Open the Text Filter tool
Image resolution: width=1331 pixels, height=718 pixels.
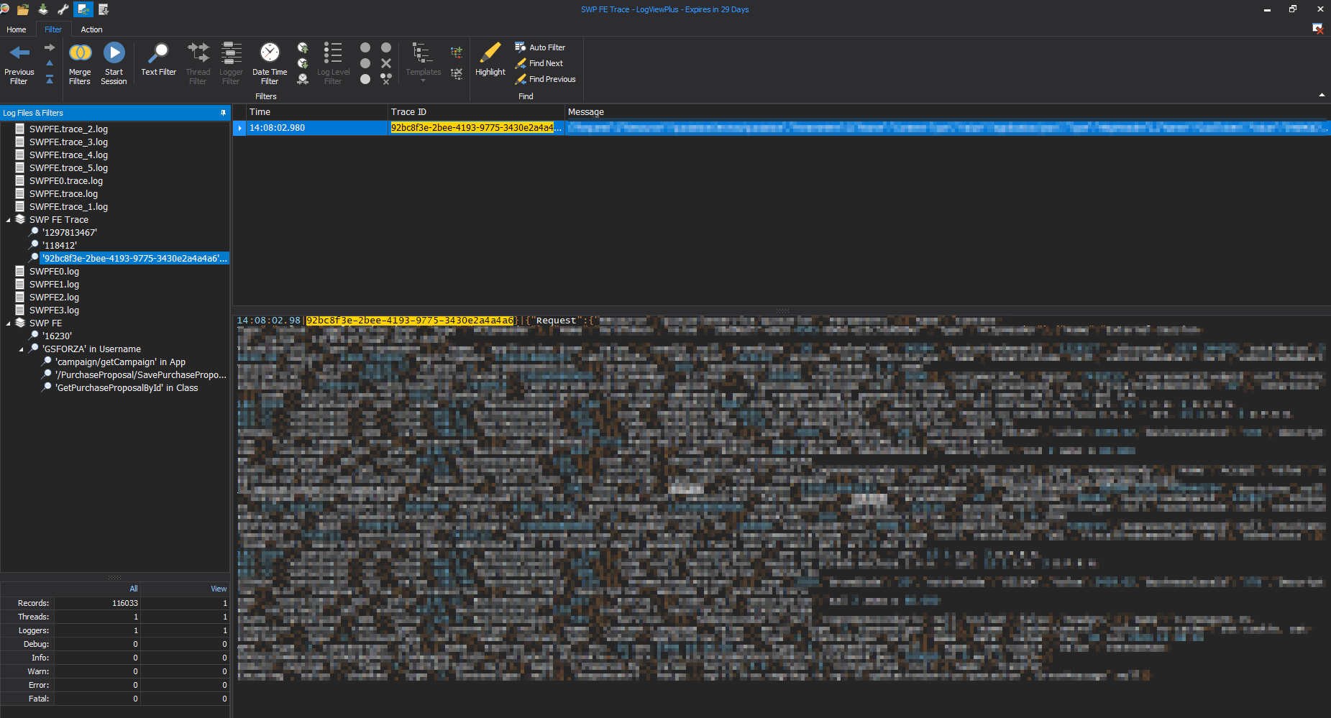point(158,53)
